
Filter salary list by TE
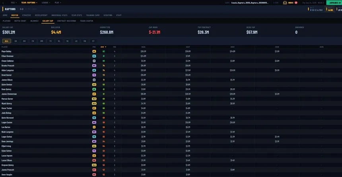51,41
